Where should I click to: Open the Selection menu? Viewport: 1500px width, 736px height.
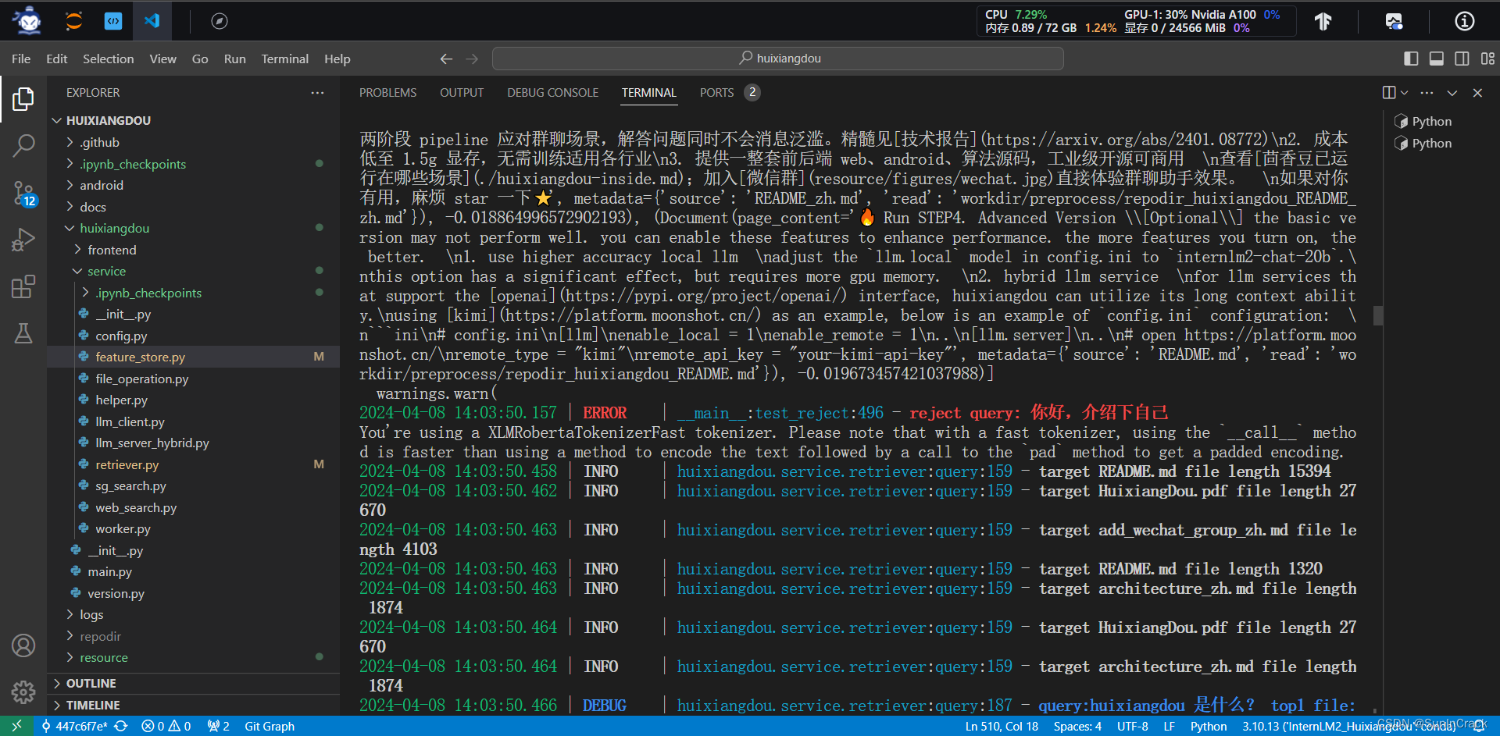pyautogui.click(x=109, y=59)
